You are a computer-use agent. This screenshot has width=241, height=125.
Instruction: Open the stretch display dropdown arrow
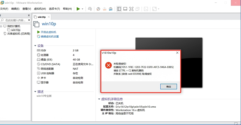point(159,9)
